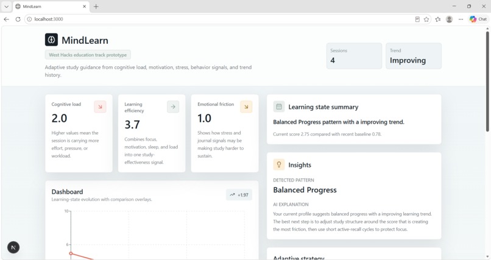Image resolution: width=491 pixels, height=260 pixels.
Task: Open the browser profile avatar
Action: 449,19
